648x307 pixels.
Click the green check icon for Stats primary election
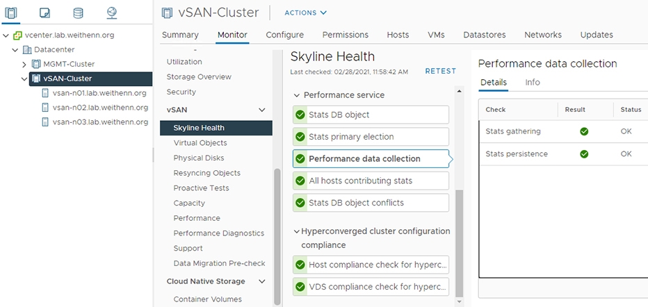pyautogui.click(x=300, y=137)
